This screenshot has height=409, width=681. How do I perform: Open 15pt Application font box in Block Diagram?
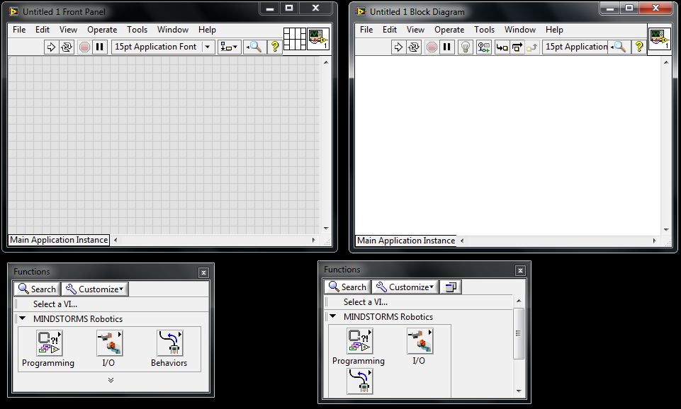pyautogui.click(x=576, y=47)
